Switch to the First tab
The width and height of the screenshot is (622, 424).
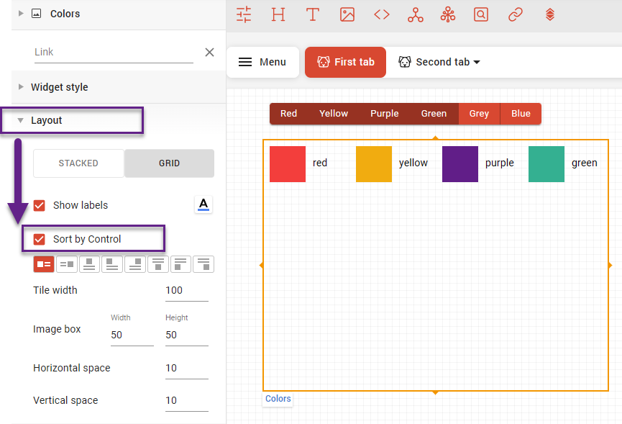tap(345, 62)
